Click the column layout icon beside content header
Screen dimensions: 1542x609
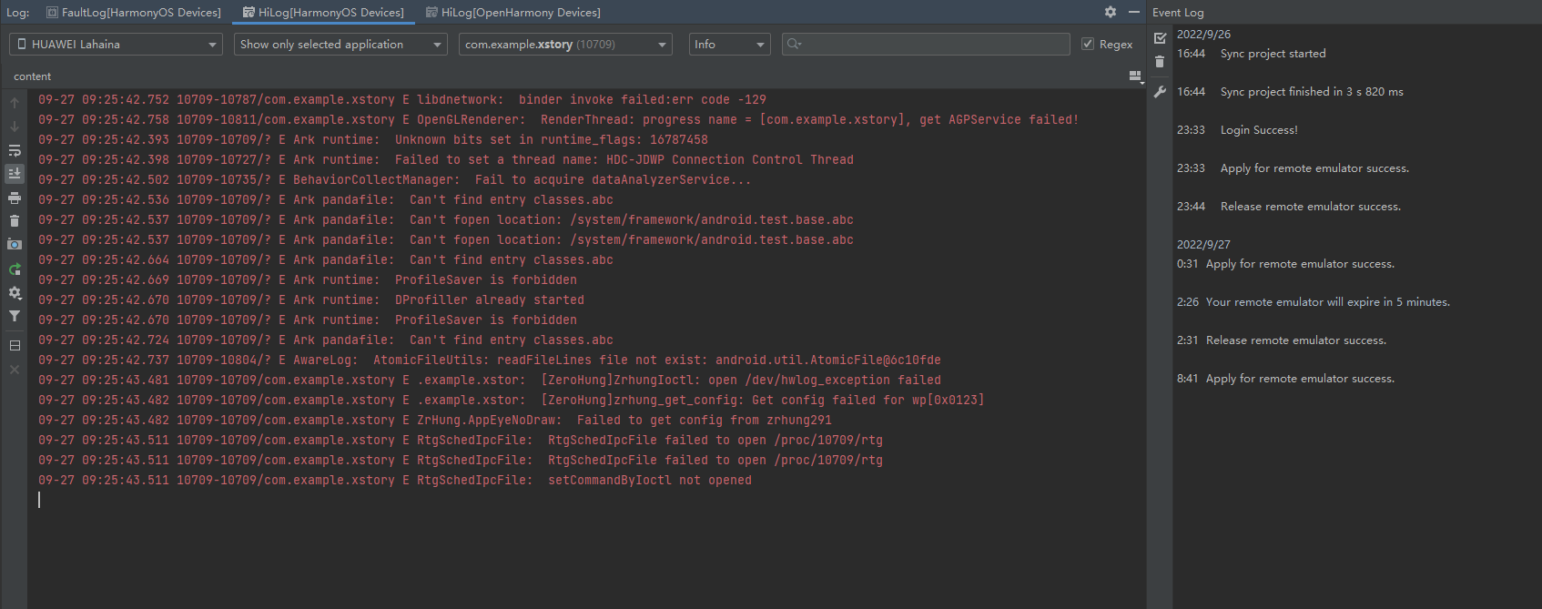1136,76
